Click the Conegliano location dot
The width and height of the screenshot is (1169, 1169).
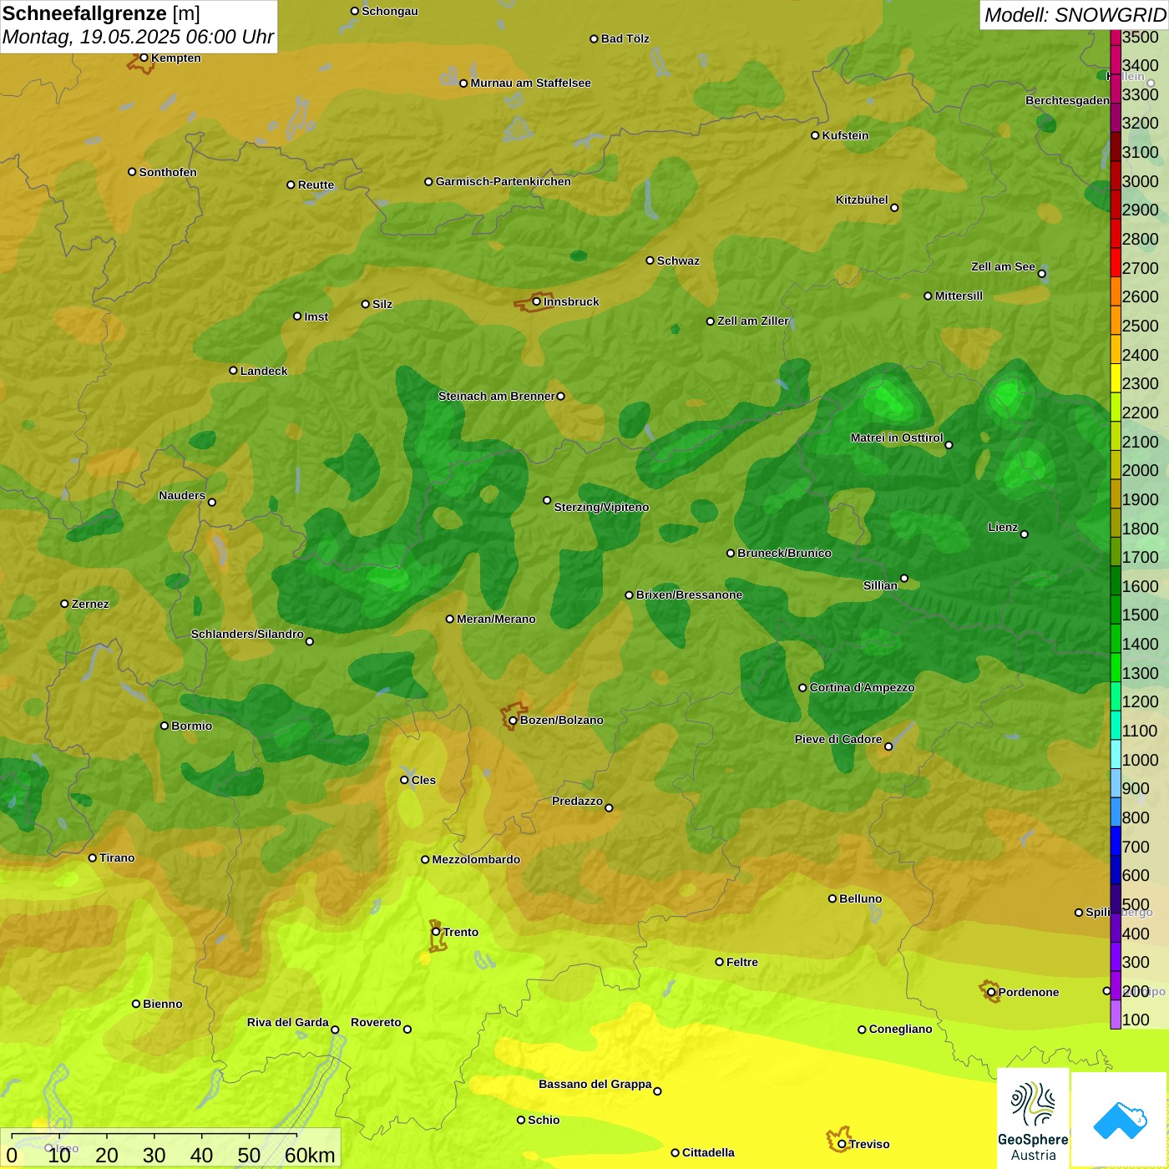tap(862, 1029)
